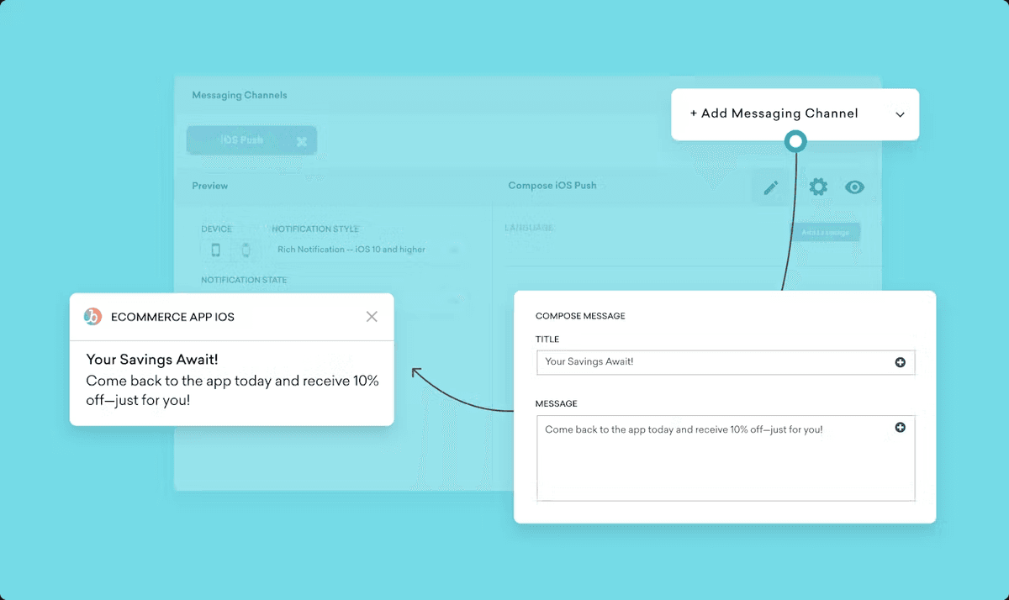Open personalization options for the Message field
Screen dimensions: 1009x600
900,427
